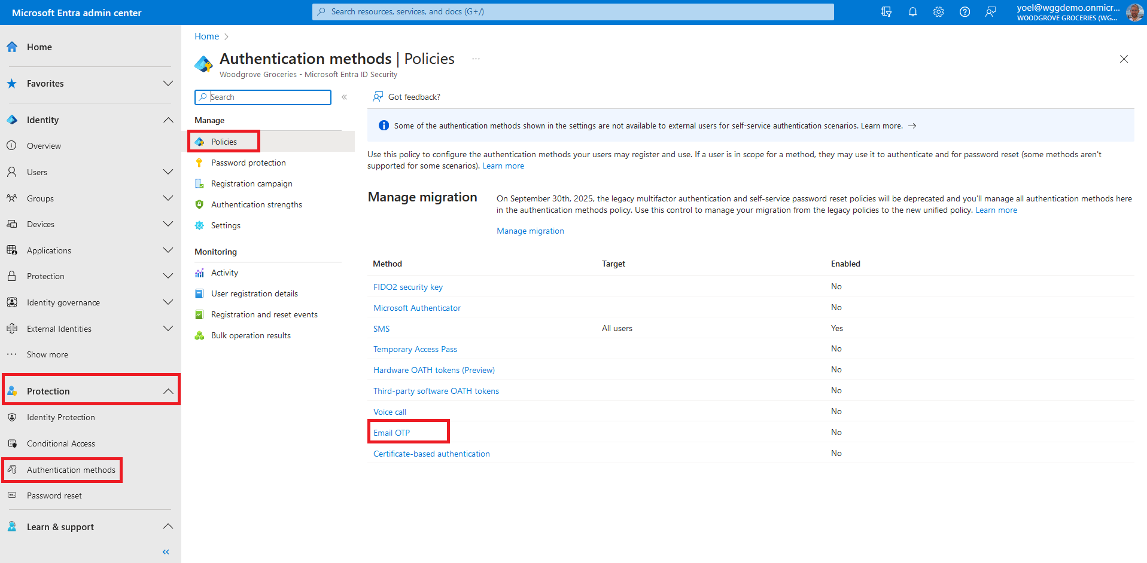The height and width of the screenshot is (563, 1147).
Task: Click the more options ellipsis beside Policies title
Action: point(476,59)
